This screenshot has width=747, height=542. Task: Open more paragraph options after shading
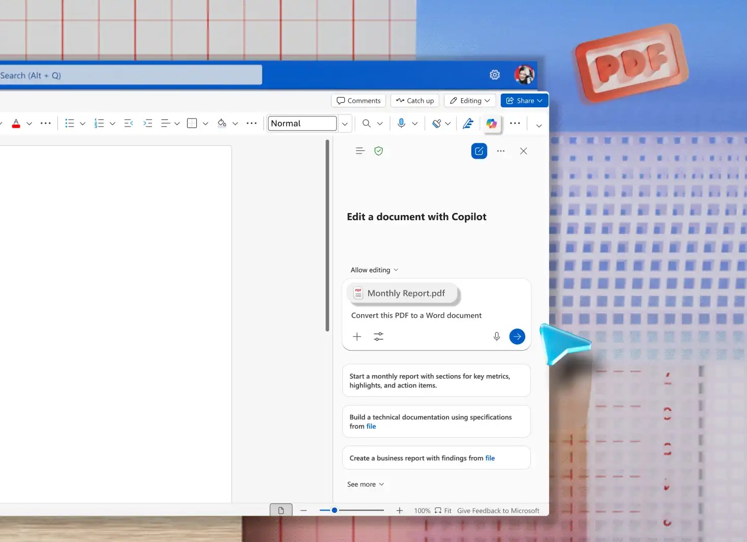click(x=252, y=124)
